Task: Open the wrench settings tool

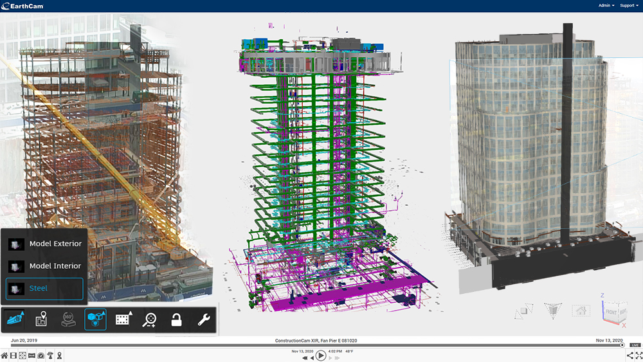Action: tap(203, 319)
